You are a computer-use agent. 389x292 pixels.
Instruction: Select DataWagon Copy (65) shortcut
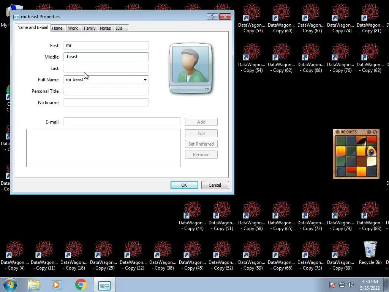click(281, 216)
